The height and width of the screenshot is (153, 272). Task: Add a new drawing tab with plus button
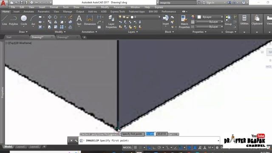click(84, 37)
